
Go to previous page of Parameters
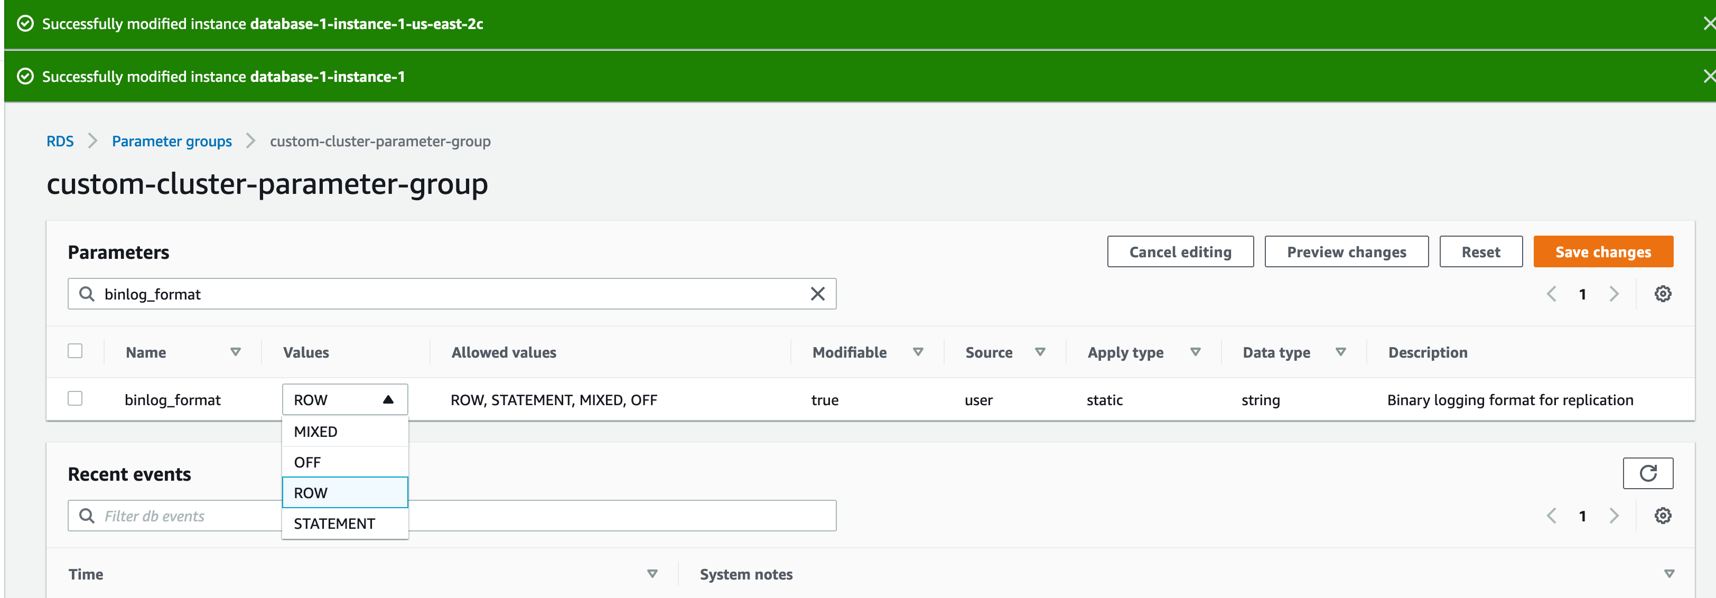(1552, 294)
